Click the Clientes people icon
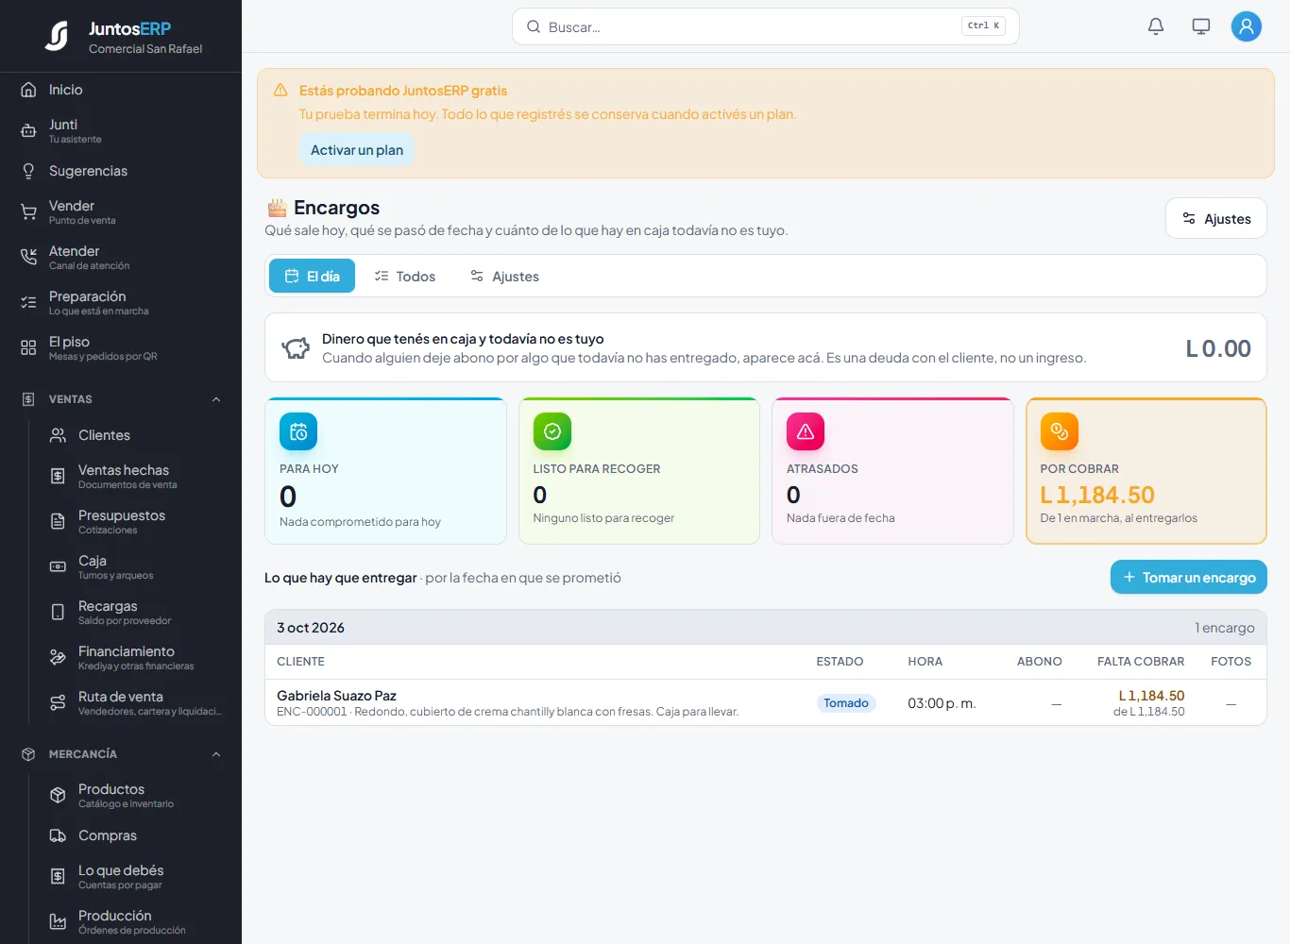This screenshot has height=944, width=1290. tap(58, 435)
